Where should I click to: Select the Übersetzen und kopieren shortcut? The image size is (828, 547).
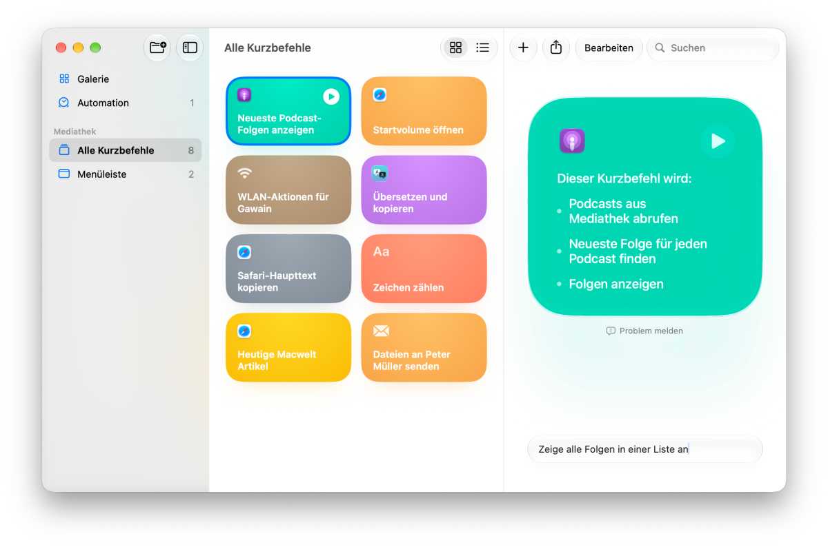pyautogui.click(x=424, y=189)
